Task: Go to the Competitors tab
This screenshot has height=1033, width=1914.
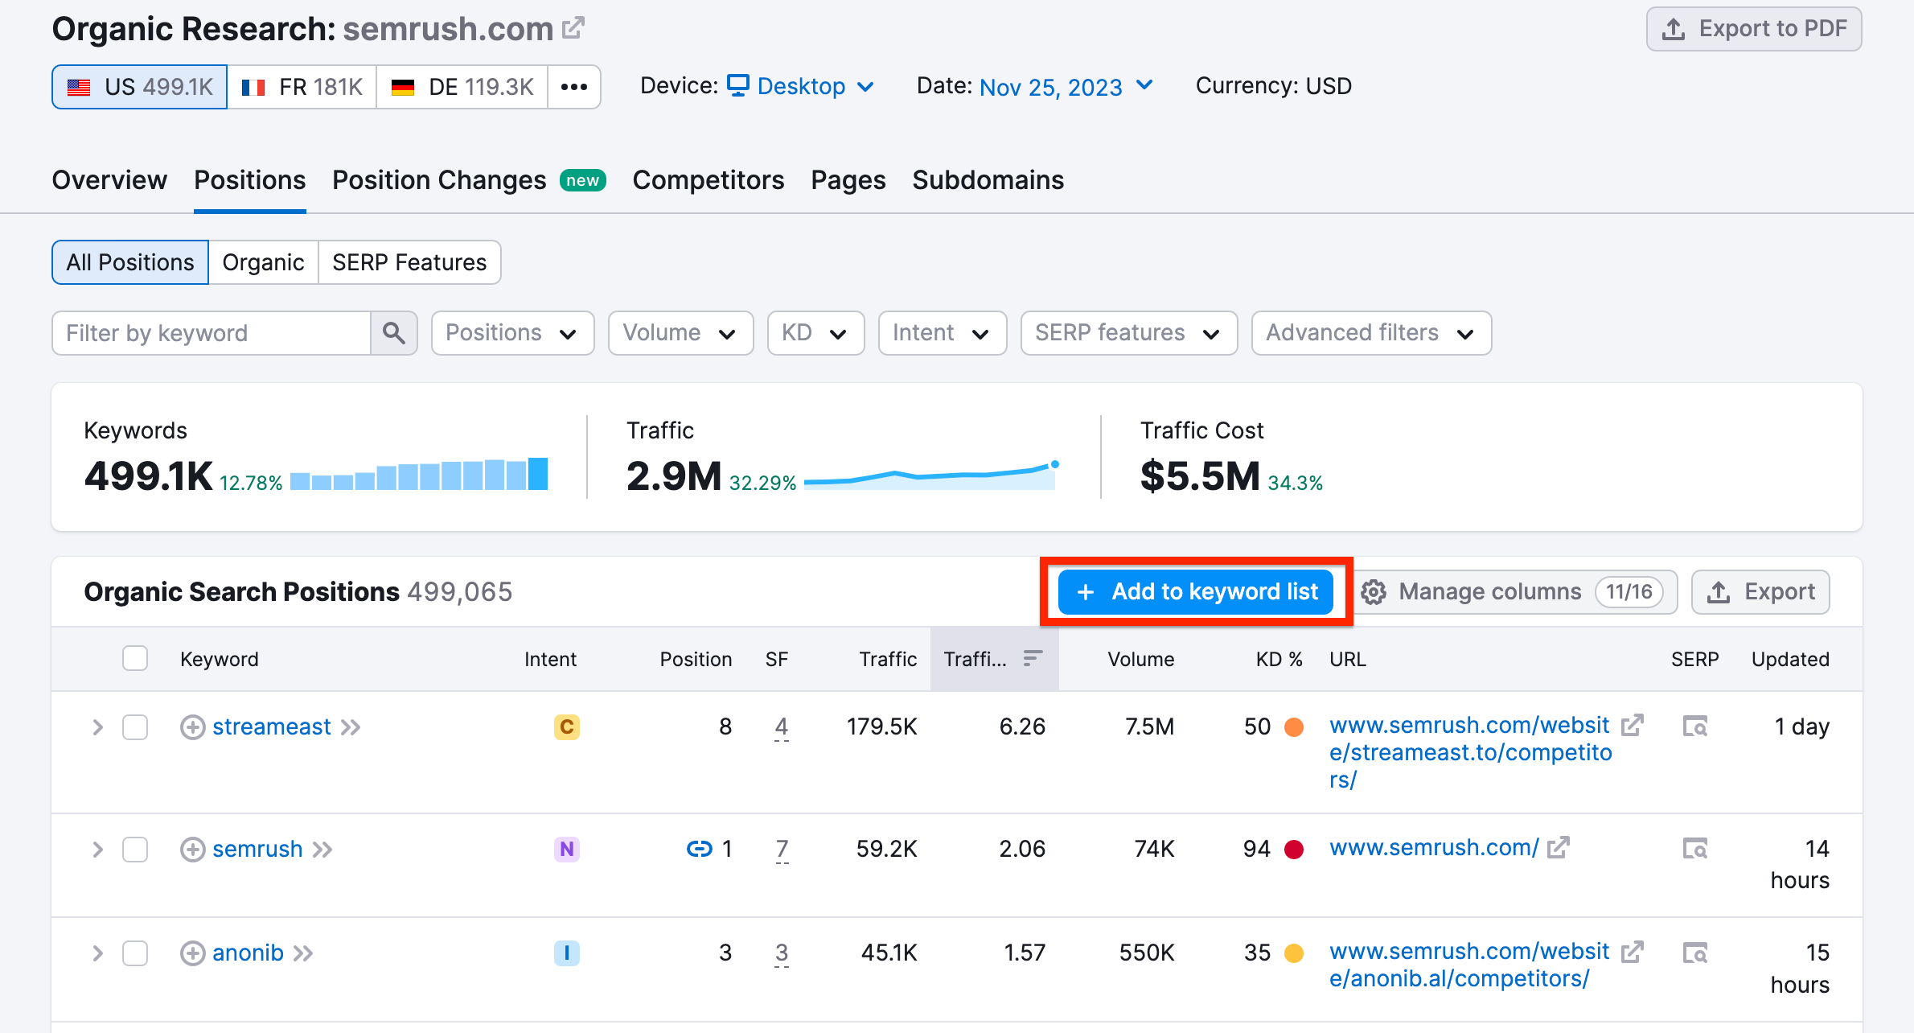Action: point(708,180)
